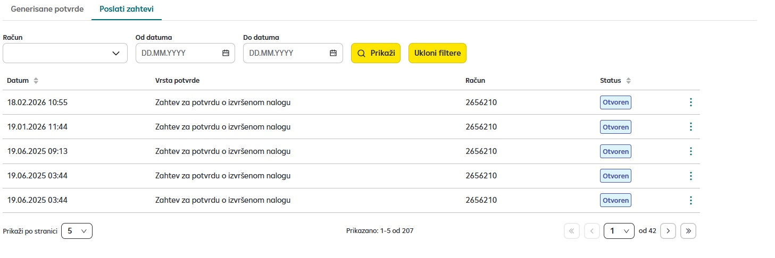Click the Ukloni filtere button

(437, 53)
